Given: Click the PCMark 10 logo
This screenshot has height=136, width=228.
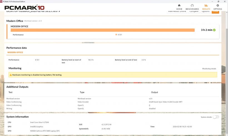Looking at the screenshot, I should point(24,8).
